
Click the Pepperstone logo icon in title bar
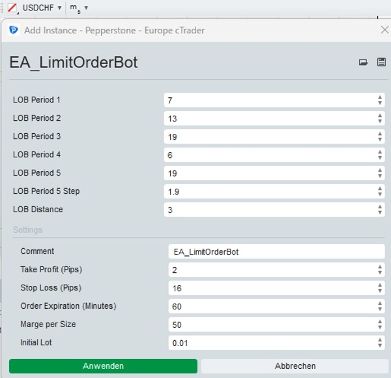click(x=14, y=30)
